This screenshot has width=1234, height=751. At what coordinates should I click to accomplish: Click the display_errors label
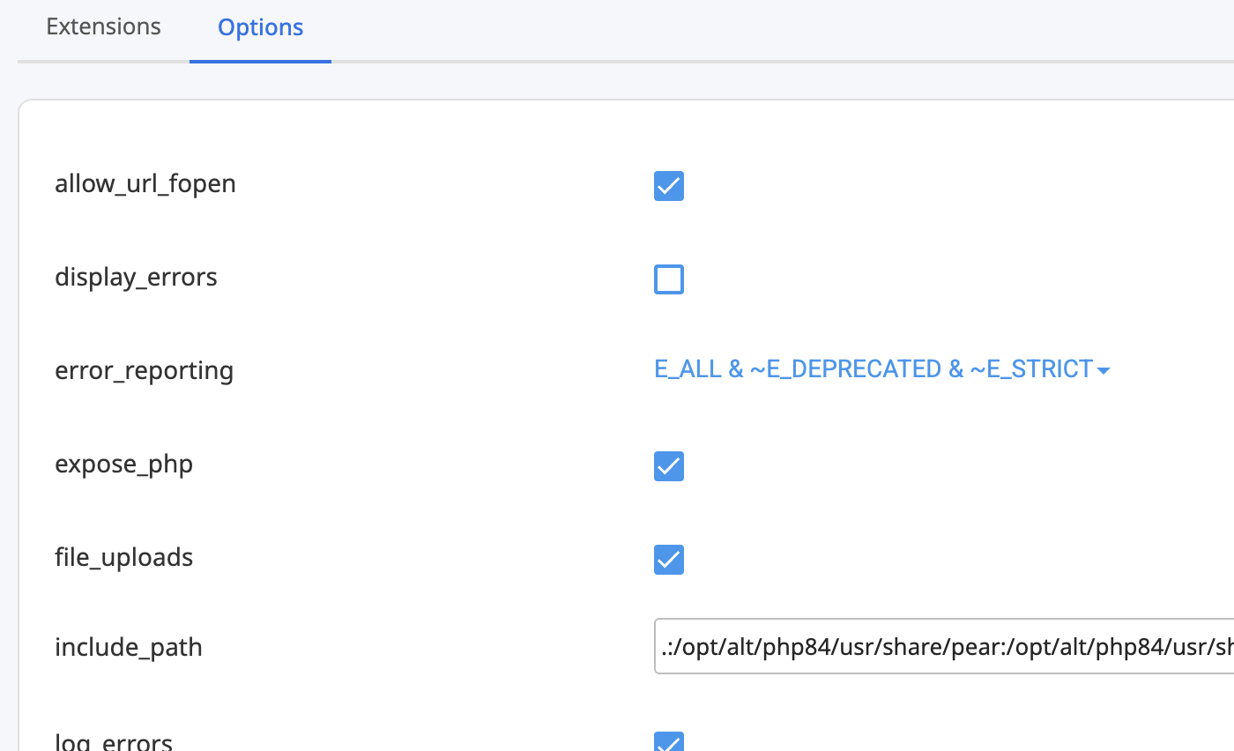(136, 278)
